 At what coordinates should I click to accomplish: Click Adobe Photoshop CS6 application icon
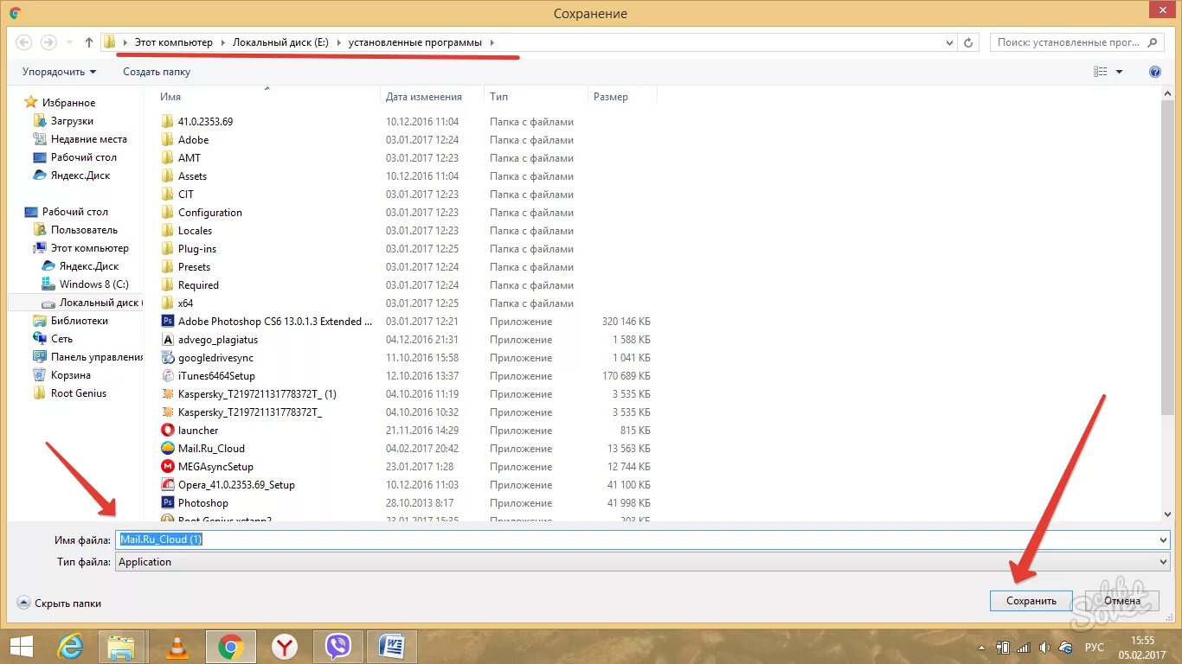(x=168, y=321)
